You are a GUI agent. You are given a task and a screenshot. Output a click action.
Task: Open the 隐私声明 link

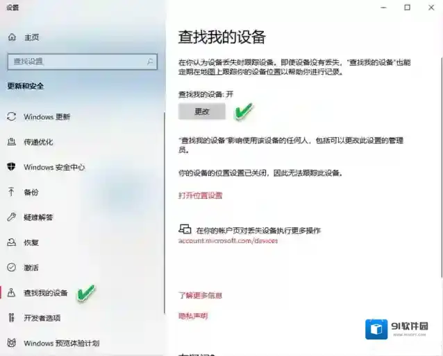(x=193, y=316)
